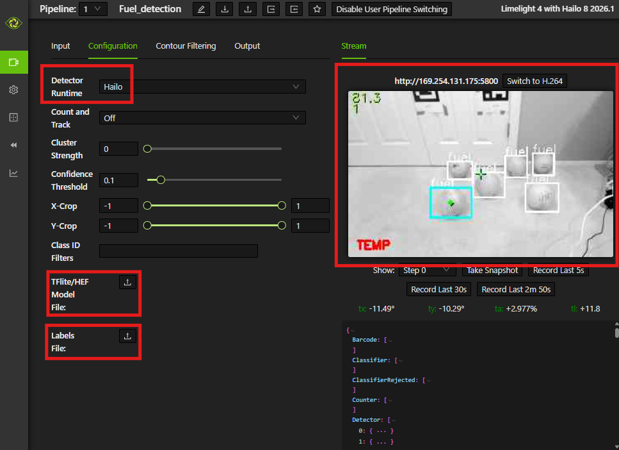This screenshot has height=450, width=619.
Task: Click Record Last 2m 50s button
Action: pyautogui.click(x=516, y=290)
